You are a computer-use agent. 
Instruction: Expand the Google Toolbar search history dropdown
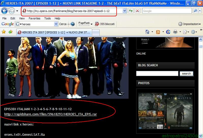point(56,24)
